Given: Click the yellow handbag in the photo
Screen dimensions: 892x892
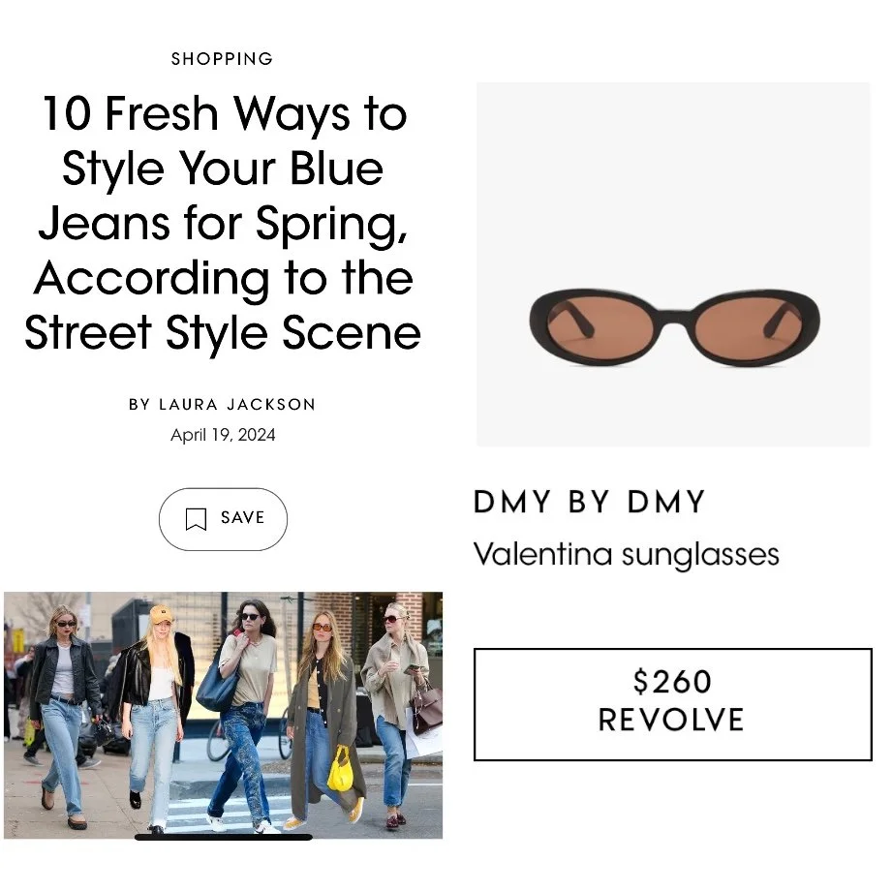Looking at the screenshot, I should pyautogui.click(x=340, y=770).
